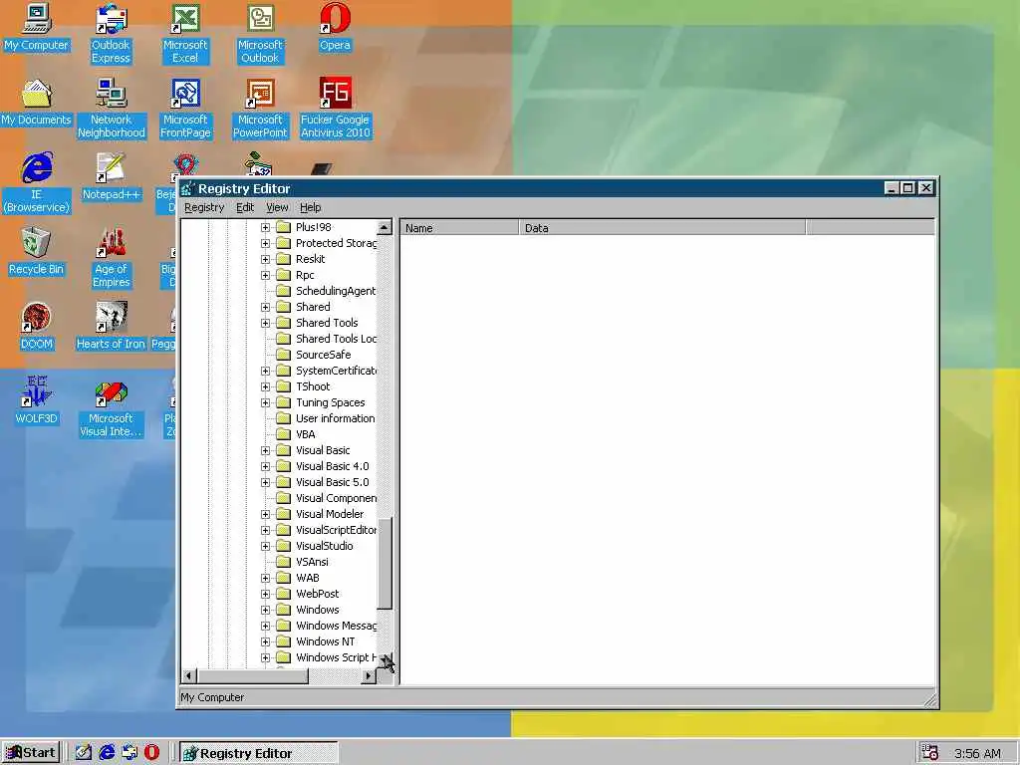Launch Opera from the desktop

coord(335,27)
